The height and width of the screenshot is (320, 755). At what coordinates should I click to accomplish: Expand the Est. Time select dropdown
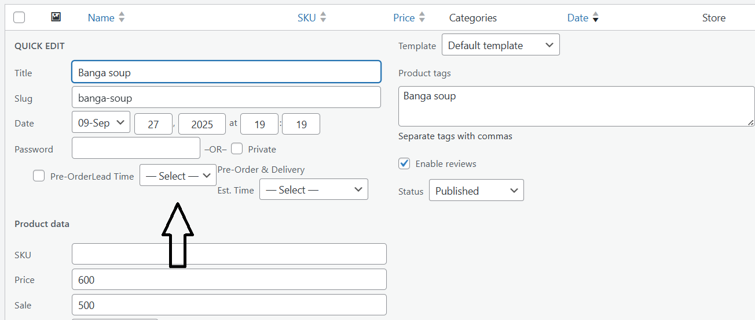pos(313,189)
